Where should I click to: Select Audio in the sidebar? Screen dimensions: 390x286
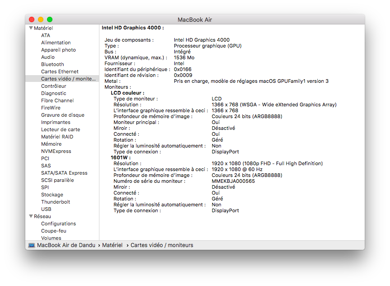point(48,57)
